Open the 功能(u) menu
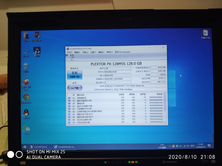222x166 pixels. [85, 52]
